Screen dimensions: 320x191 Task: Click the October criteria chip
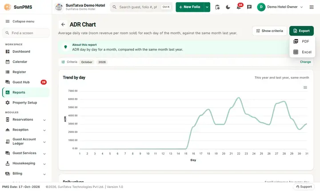87,62
